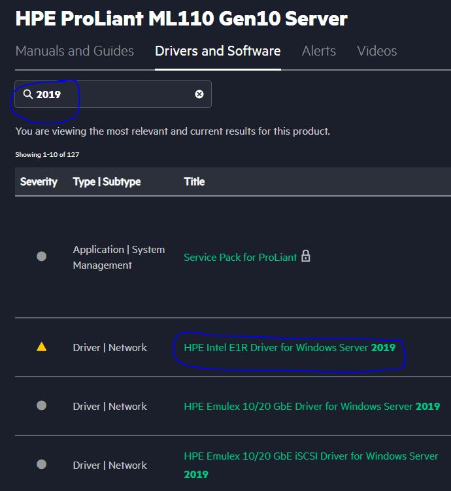The image size is (451, 491).
Task: Click the Showing 1-10 of 127 results text
Action: (47, 155)
